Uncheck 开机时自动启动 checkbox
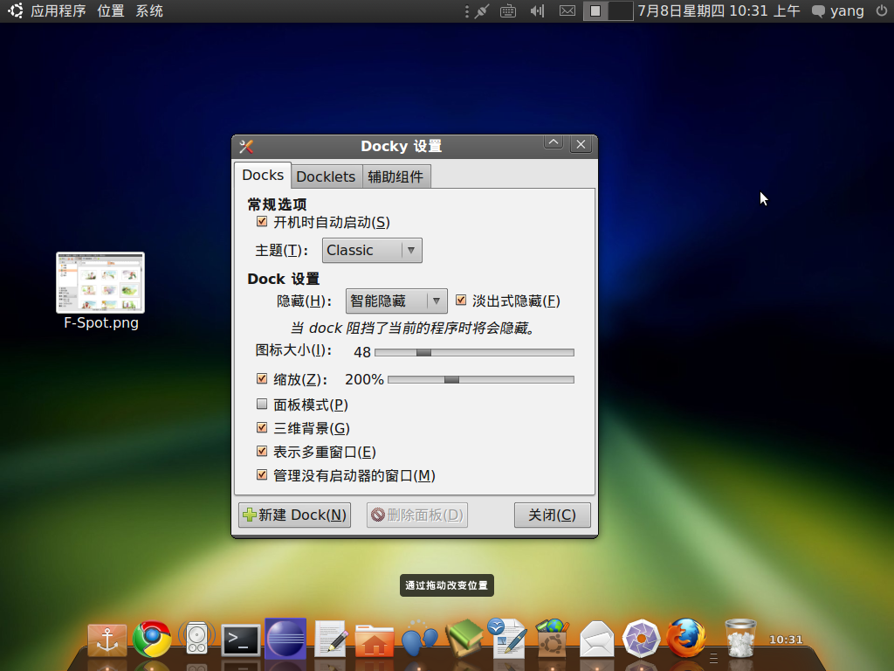 coord(262,223)
